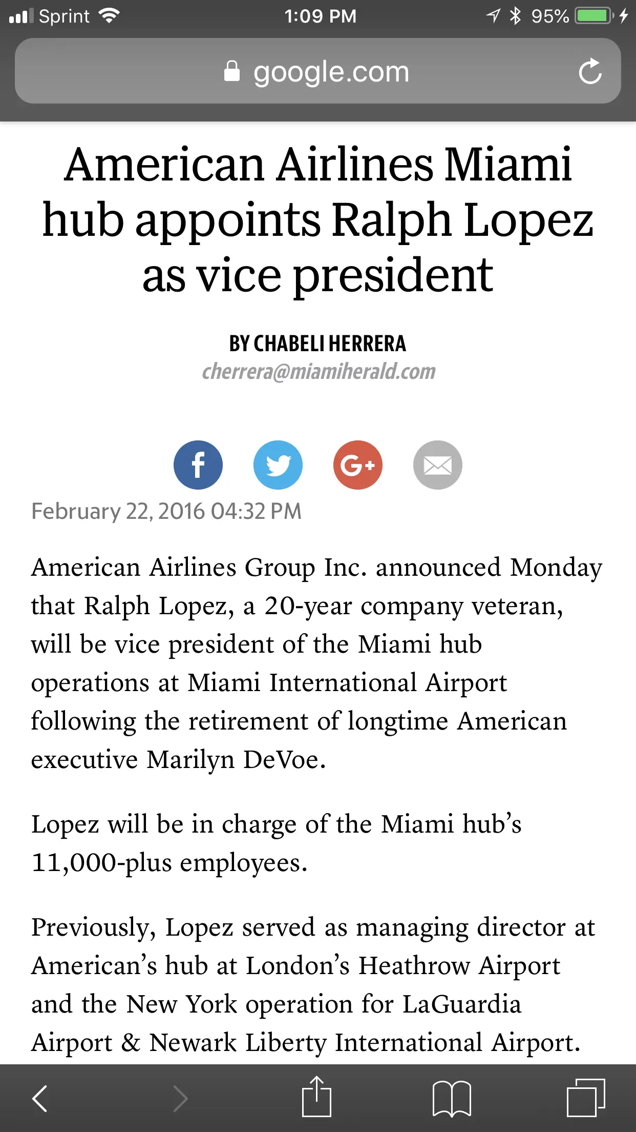Tap the Bluetooth status icon
This screenshot has height=1132, width=636.
pyautogui.click(x=515, y=16)
